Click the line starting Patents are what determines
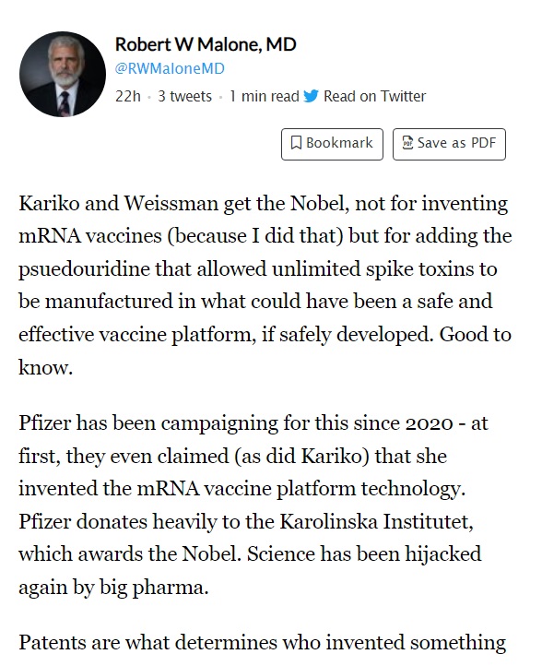542x666 pixels. pyautogui.click(x=263, y=642)
